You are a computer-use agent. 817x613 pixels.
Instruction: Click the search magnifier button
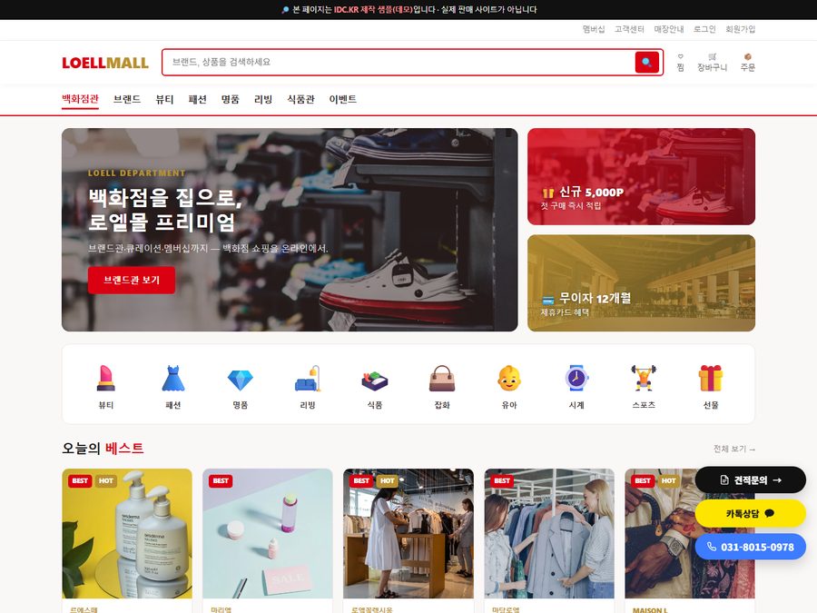point(646,62)
